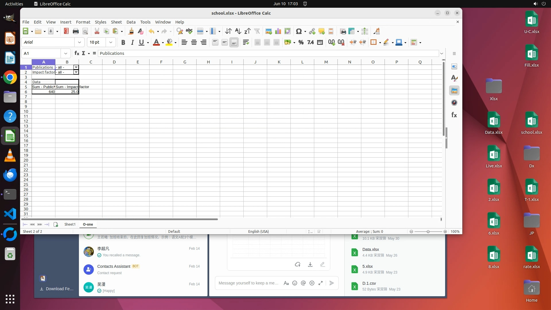The width and height of the screenshot is (551, 310).
Task: Open the sidebar Navigator panel icon
Action: pyautogui.click(x=454, y=103)
